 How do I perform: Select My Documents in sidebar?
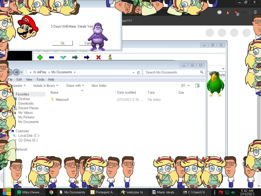29,122
